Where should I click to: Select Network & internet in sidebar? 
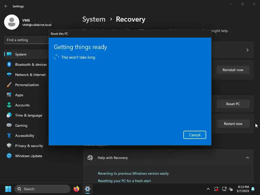tap(26, 75)
